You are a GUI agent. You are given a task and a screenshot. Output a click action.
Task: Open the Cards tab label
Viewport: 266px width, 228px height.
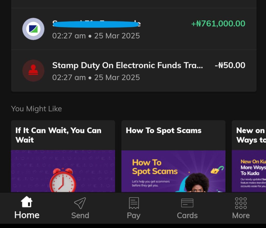[x=187, y=216]
